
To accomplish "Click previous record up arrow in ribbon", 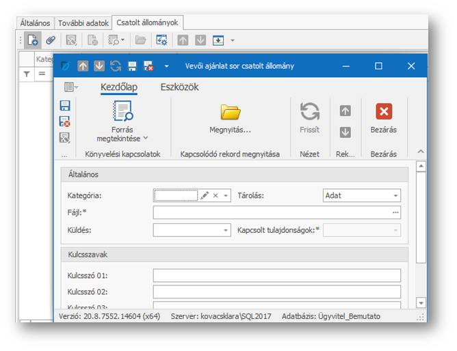I will 345,111.
